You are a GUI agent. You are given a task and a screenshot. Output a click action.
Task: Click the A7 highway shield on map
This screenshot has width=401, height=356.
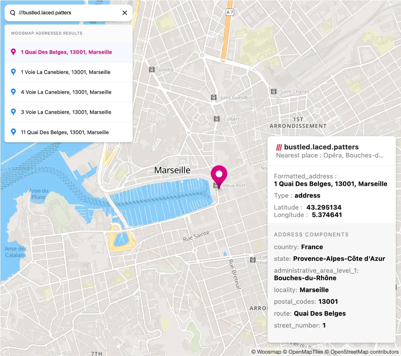pyautogui.click(x=230, y=12)
